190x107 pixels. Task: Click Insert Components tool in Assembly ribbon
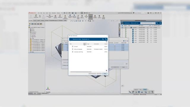36,16
